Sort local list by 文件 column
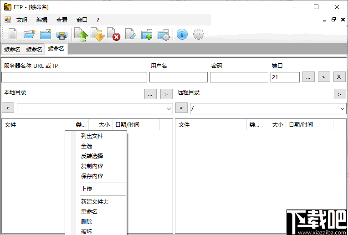Image resolution: width=348 pixels, height=235 pixels. coord(37,125)
